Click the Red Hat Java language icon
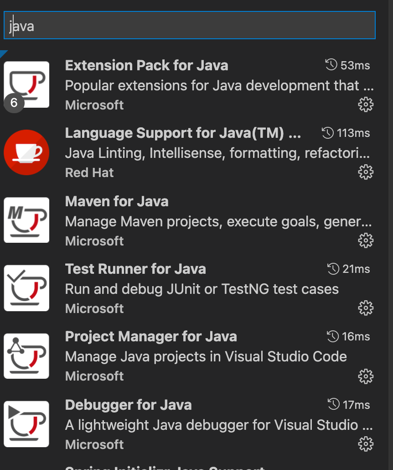 26,152
